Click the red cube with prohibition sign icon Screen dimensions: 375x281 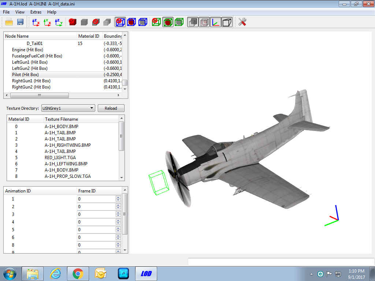click(x=73, y=22)
